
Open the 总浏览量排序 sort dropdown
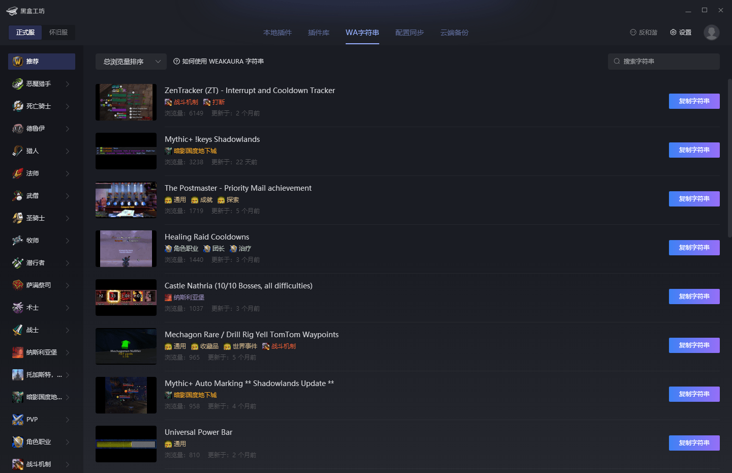pos(131,62)
